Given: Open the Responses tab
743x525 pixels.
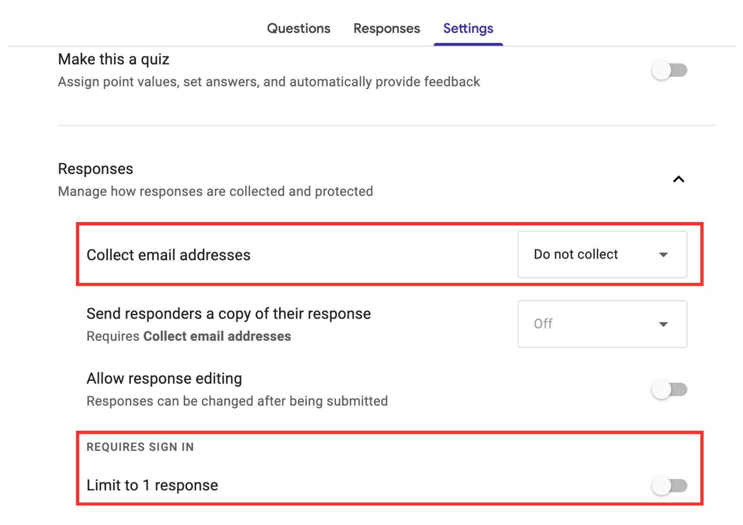Looking at the screenshot, I should (387, 29).
